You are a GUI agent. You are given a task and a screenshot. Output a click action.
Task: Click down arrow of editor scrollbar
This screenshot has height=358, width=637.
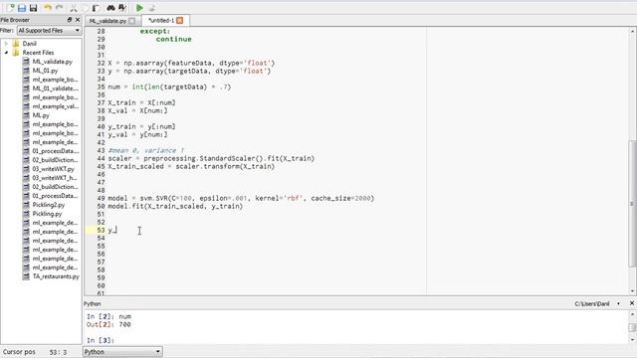[632, 290]
